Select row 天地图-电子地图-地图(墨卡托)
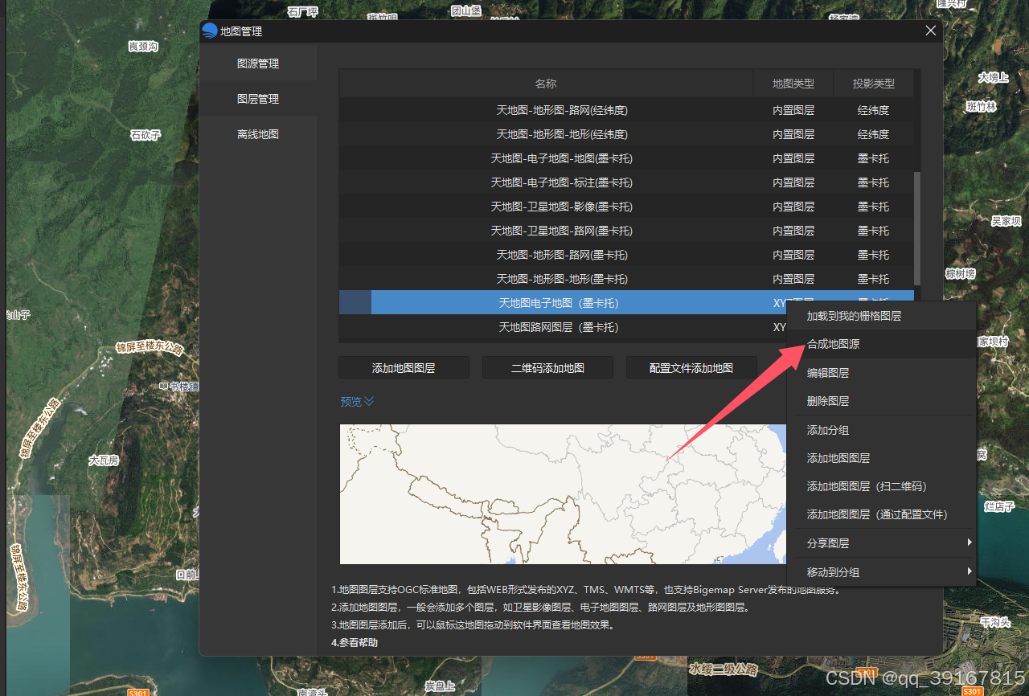1029x696 pixels. (626, 158)
